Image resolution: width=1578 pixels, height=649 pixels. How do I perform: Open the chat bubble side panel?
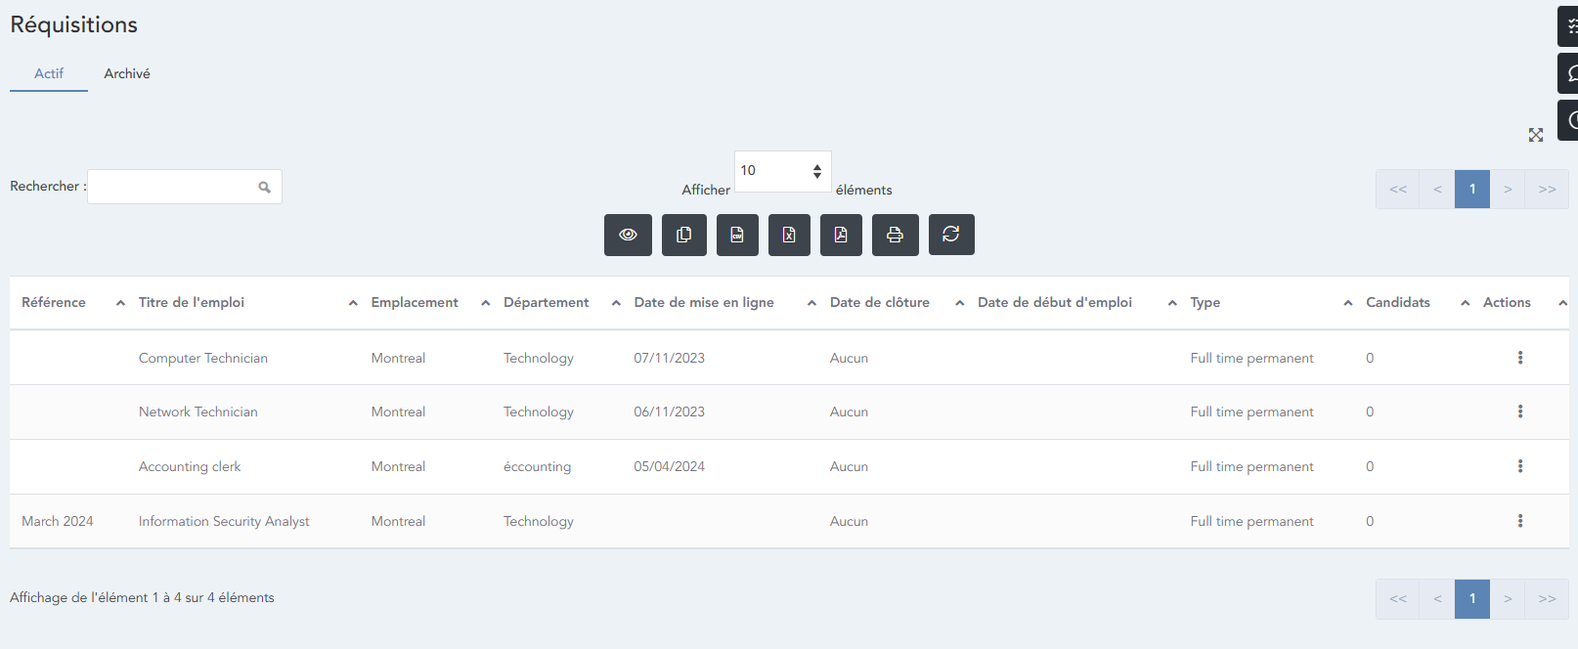(1569, 73)
